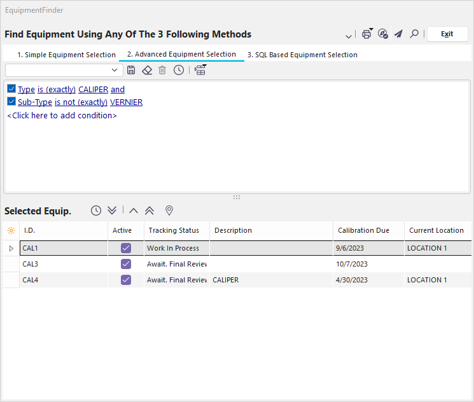Open SQL Based Equipment Selection tab
This screenshot has height=402, width=474.
(302, 55)
